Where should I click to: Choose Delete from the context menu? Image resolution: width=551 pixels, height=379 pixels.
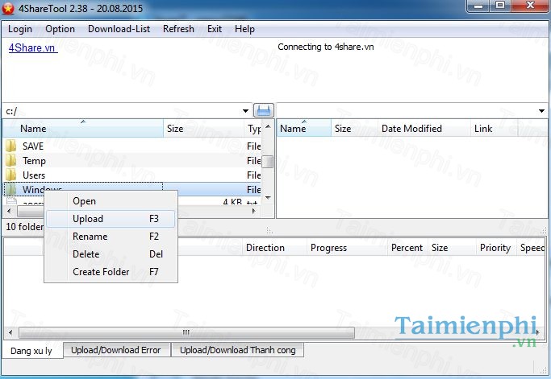[111, 253]
